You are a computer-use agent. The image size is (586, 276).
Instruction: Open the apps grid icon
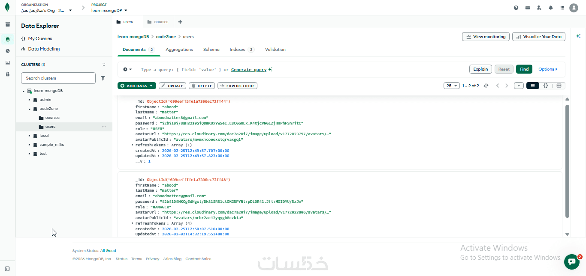tap(562, 8)
